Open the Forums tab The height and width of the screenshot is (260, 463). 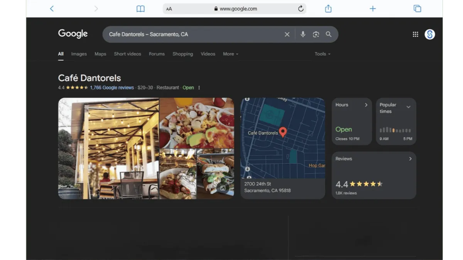[x=157, y=54]
